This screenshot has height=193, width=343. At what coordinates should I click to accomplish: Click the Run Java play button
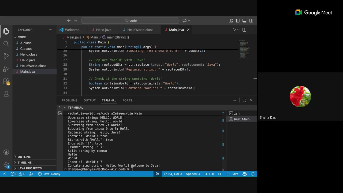coord(234,30)
